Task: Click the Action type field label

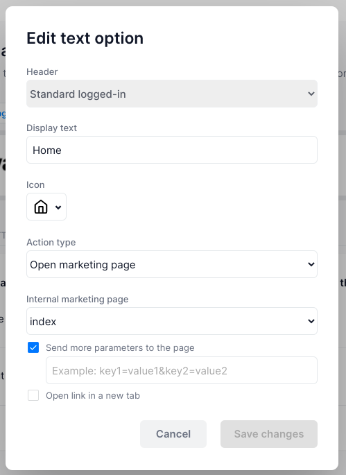Action: 51,242
